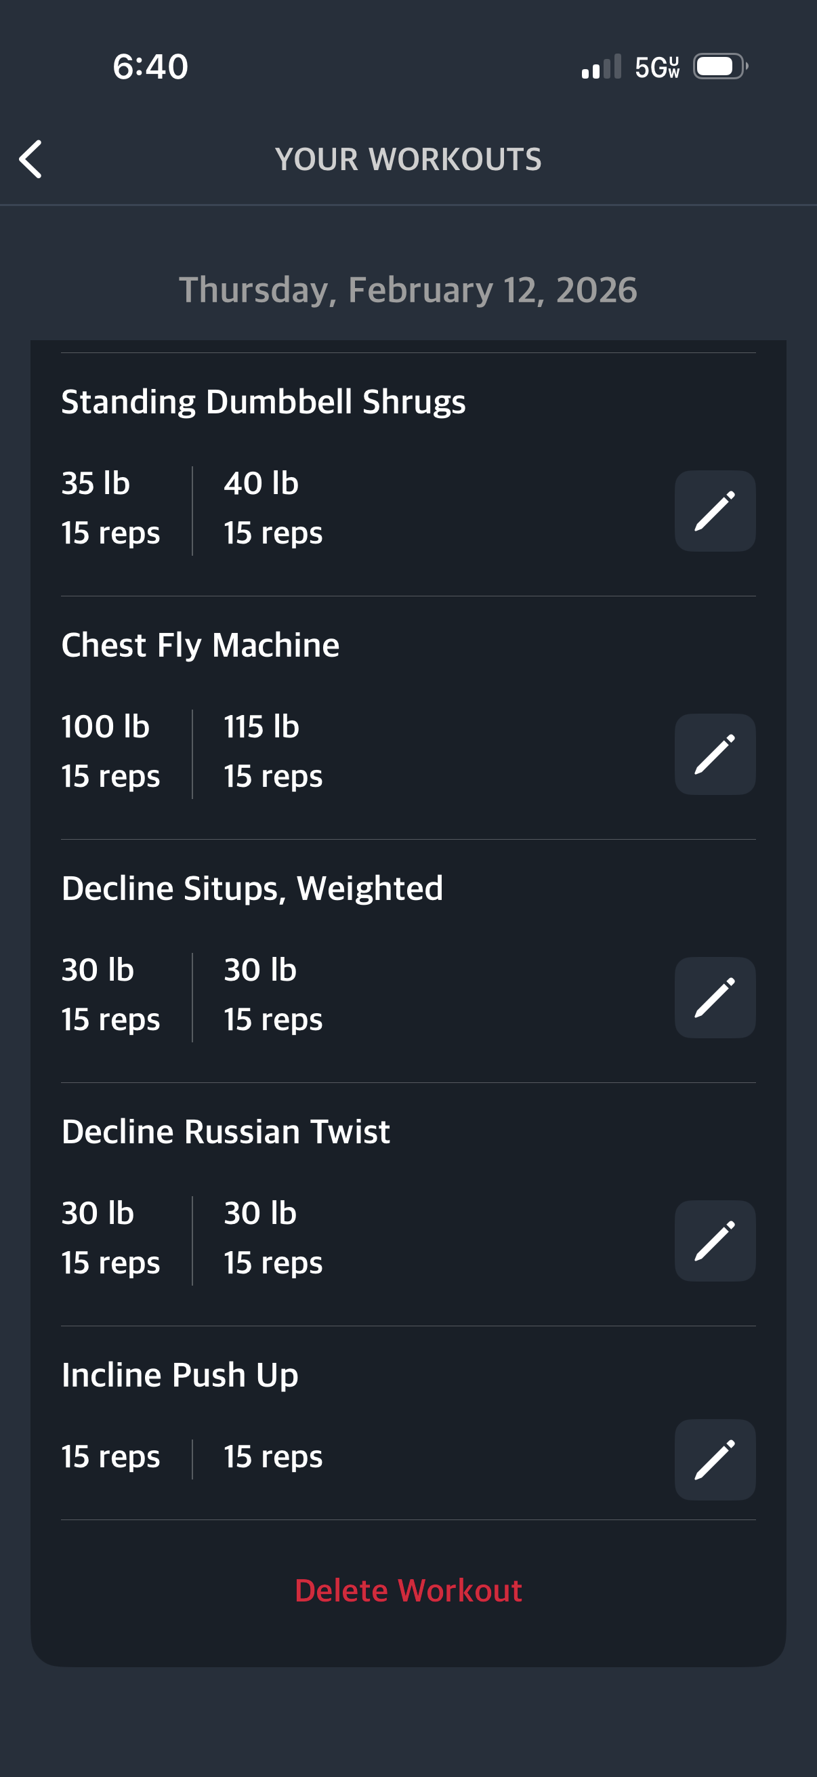Edit the Decline Russian Twist sets
The width and height of the screenshot is (817, 1777).
(714, 1240)
